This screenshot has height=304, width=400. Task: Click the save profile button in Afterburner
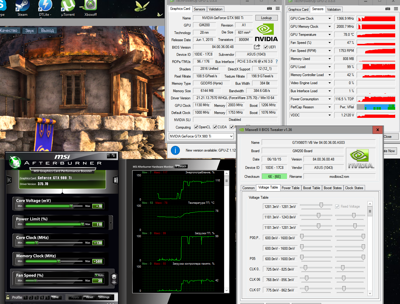pos(56,297)
